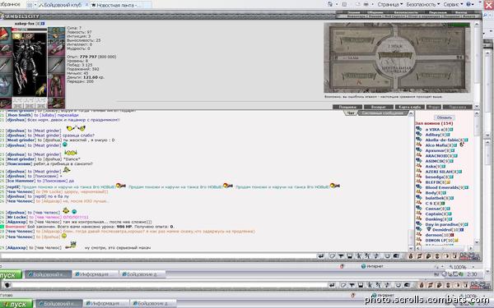Click nickname AZERI SILAH in user list
This screenshot has height=308, width=494.
point(439,172)
